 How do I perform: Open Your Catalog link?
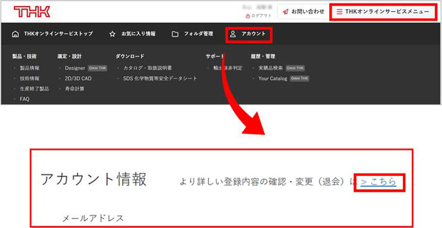[x=272, y=78]
